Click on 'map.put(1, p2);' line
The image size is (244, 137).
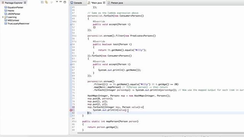pyautogui.click(x=98, y=102)
